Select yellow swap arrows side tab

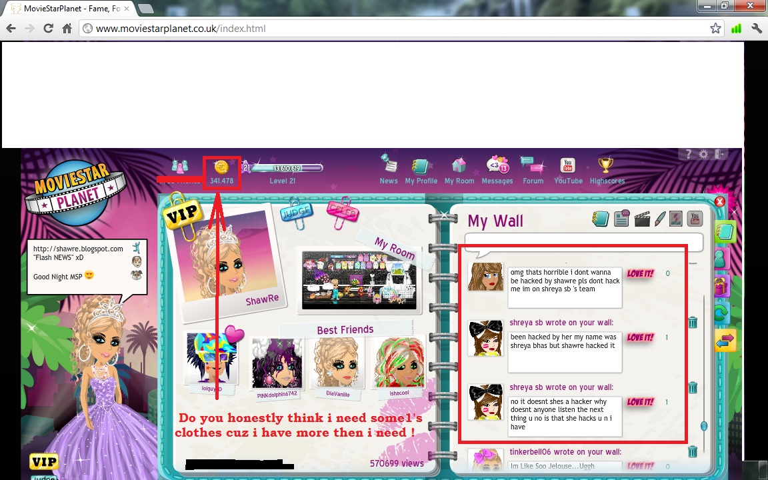tap(726, 341)
